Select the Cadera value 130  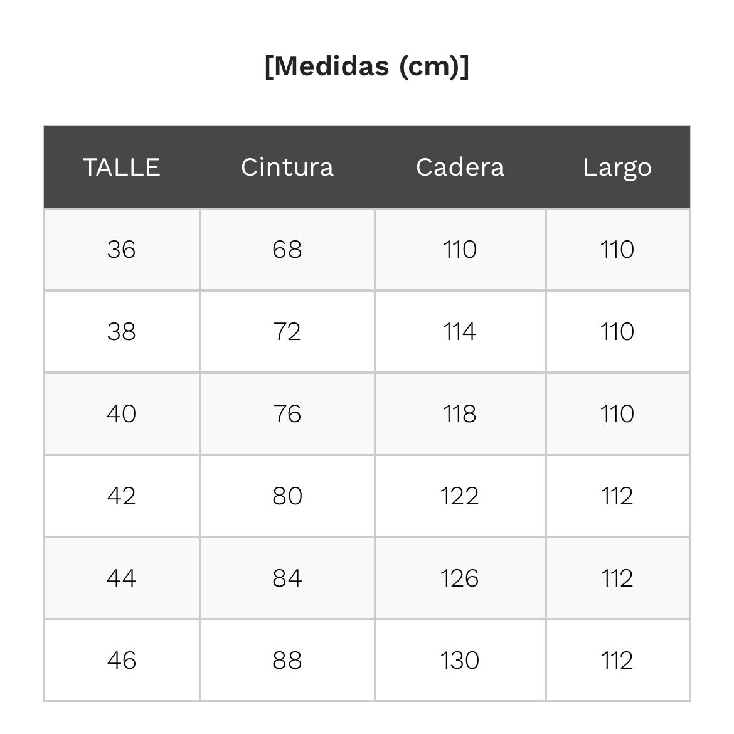[x=460, y=661]
